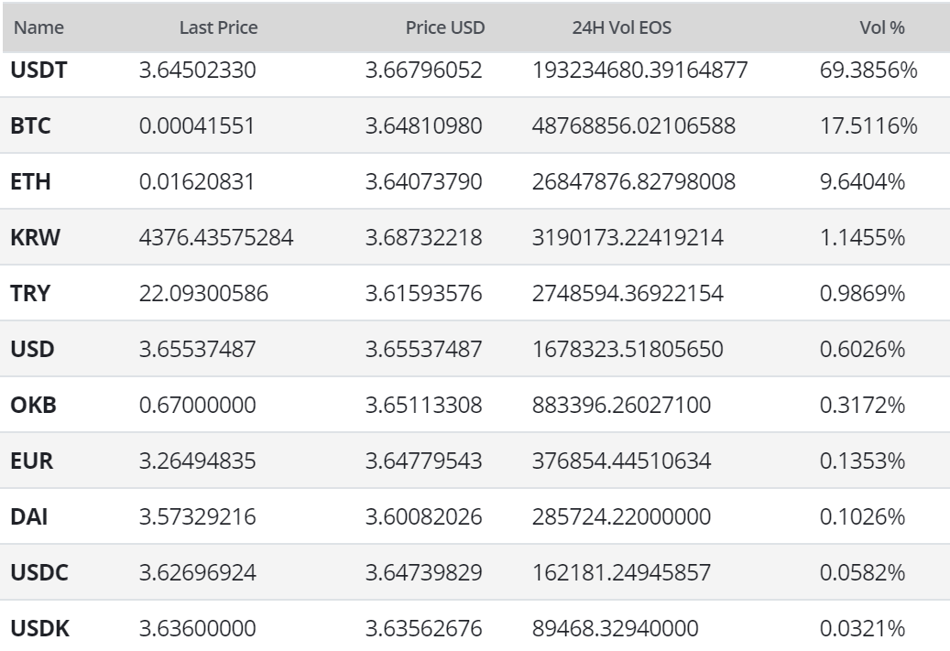Screen dimensions: 950x651
Task: Sort by the Price USD column header
Action: (445, 27)
